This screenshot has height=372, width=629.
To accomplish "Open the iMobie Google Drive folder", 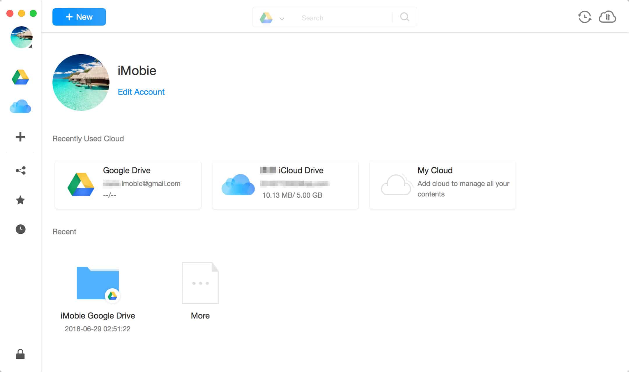I will (x=98, y=283).
